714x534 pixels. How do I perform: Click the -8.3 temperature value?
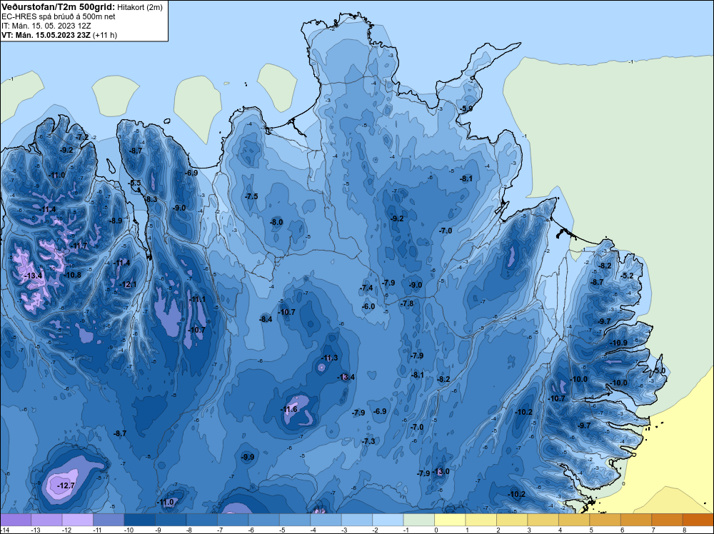pos(151,199)
